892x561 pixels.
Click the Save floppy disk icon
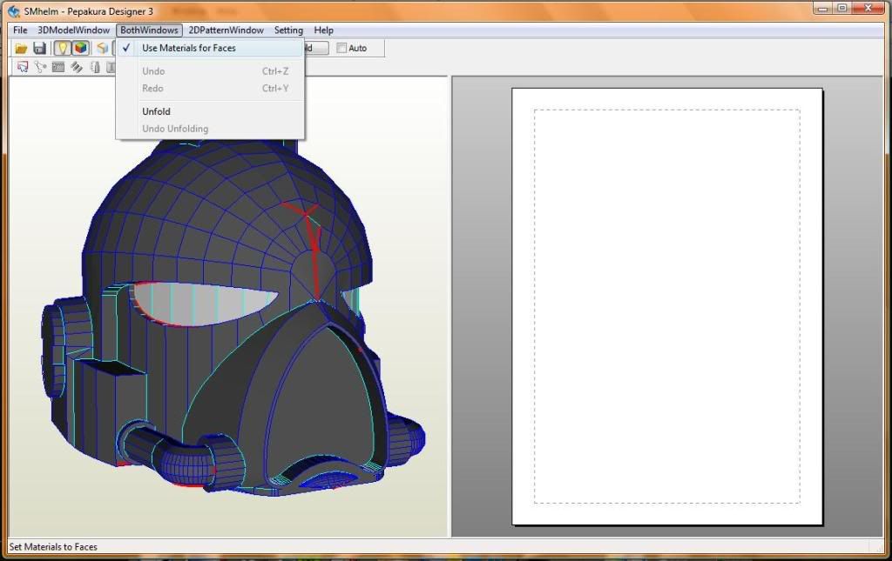[40, 49]
